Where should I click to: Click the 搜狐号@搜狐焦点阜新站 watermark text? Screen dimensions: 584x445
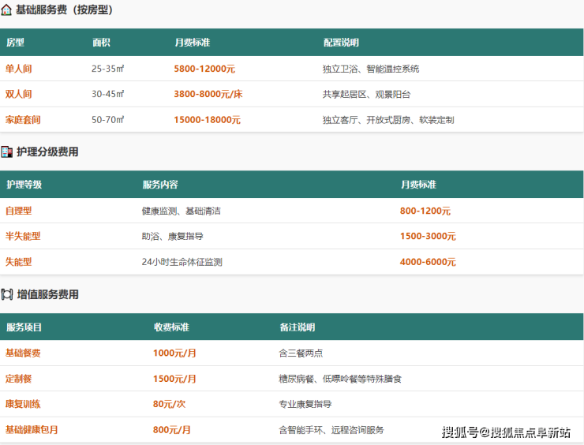(506, 432)
